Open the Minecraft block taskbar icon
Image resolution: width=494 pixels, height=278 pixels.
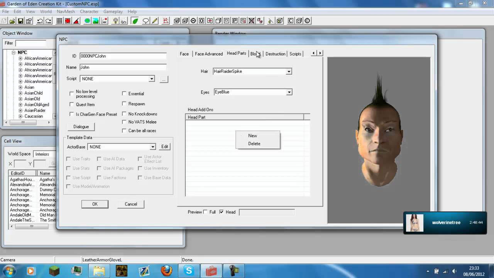tap(54, 271)
